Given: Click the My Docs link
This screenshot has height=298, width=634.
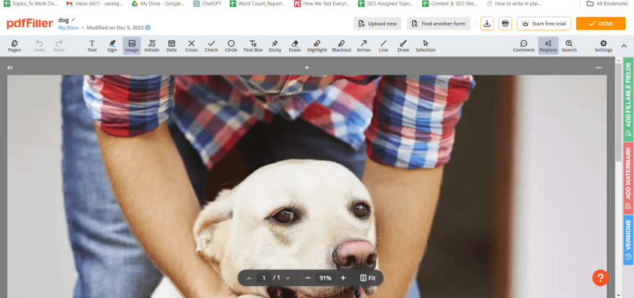Looking at the screenshot, I should (67, 28).
